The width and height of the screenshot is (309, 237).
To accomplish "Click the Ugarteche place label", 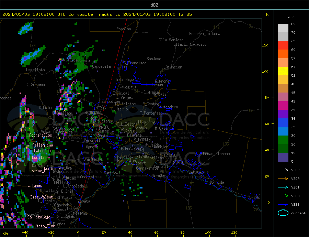I will tap(93, 159).
